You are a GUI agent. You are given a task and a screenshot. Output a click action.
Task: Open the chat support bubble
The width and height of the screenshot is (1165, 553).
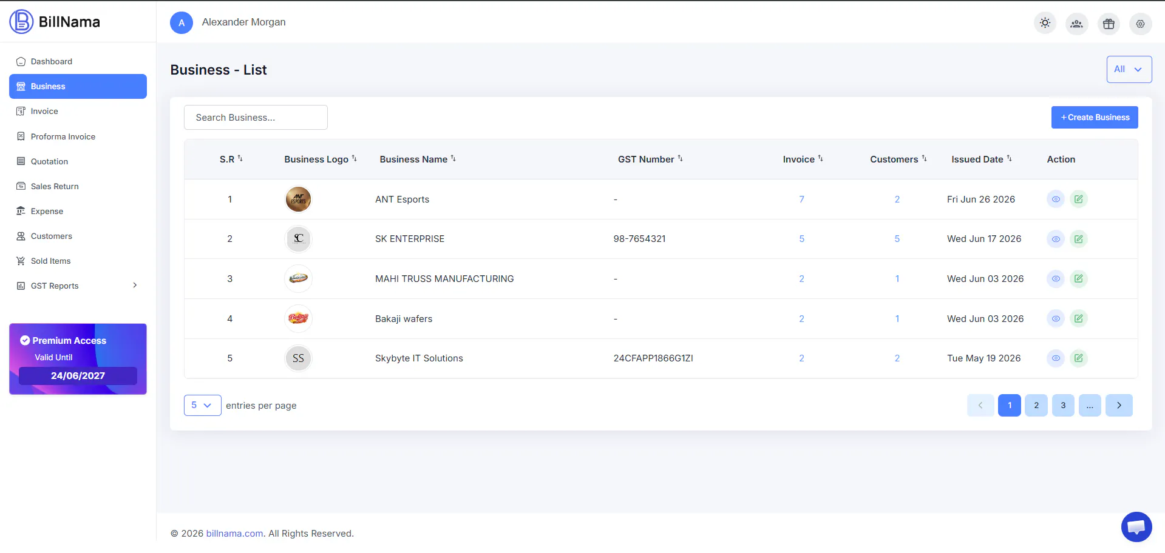pyautogui.click(x=1136, y=527)
